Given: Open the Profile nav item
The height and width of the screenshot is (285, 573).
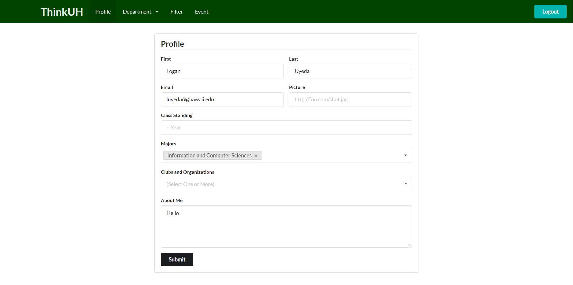Looking at the screenshot, I should tap(103, 12).
